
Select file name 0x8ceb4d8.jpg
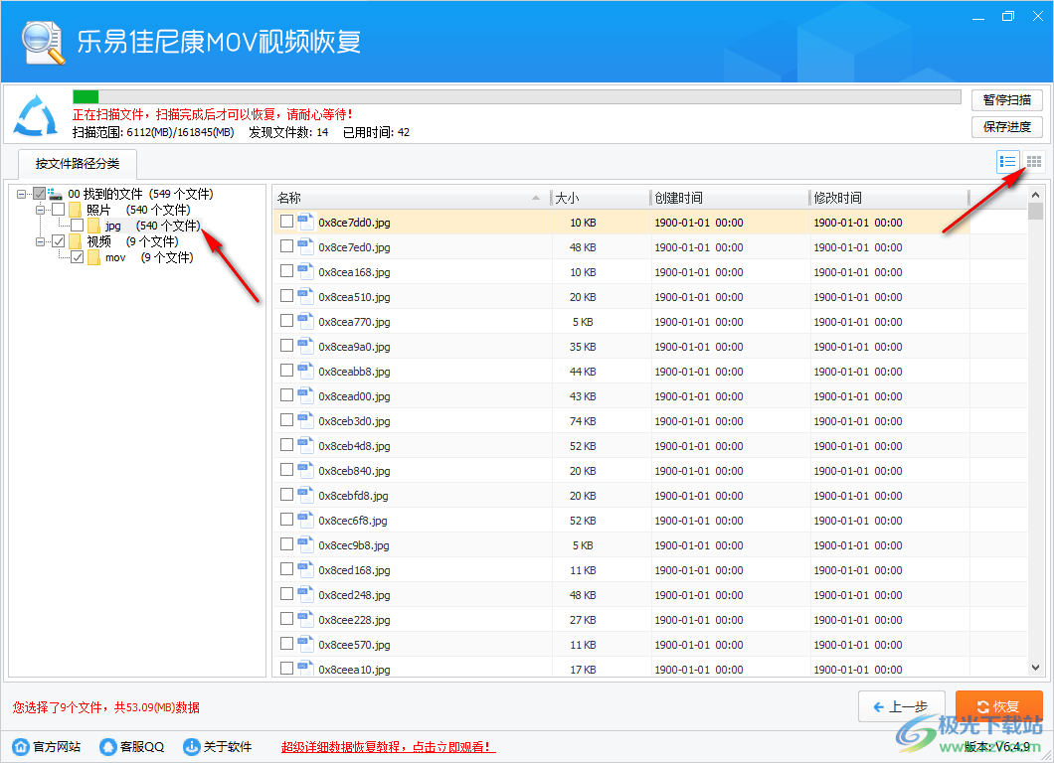(354, 446)
